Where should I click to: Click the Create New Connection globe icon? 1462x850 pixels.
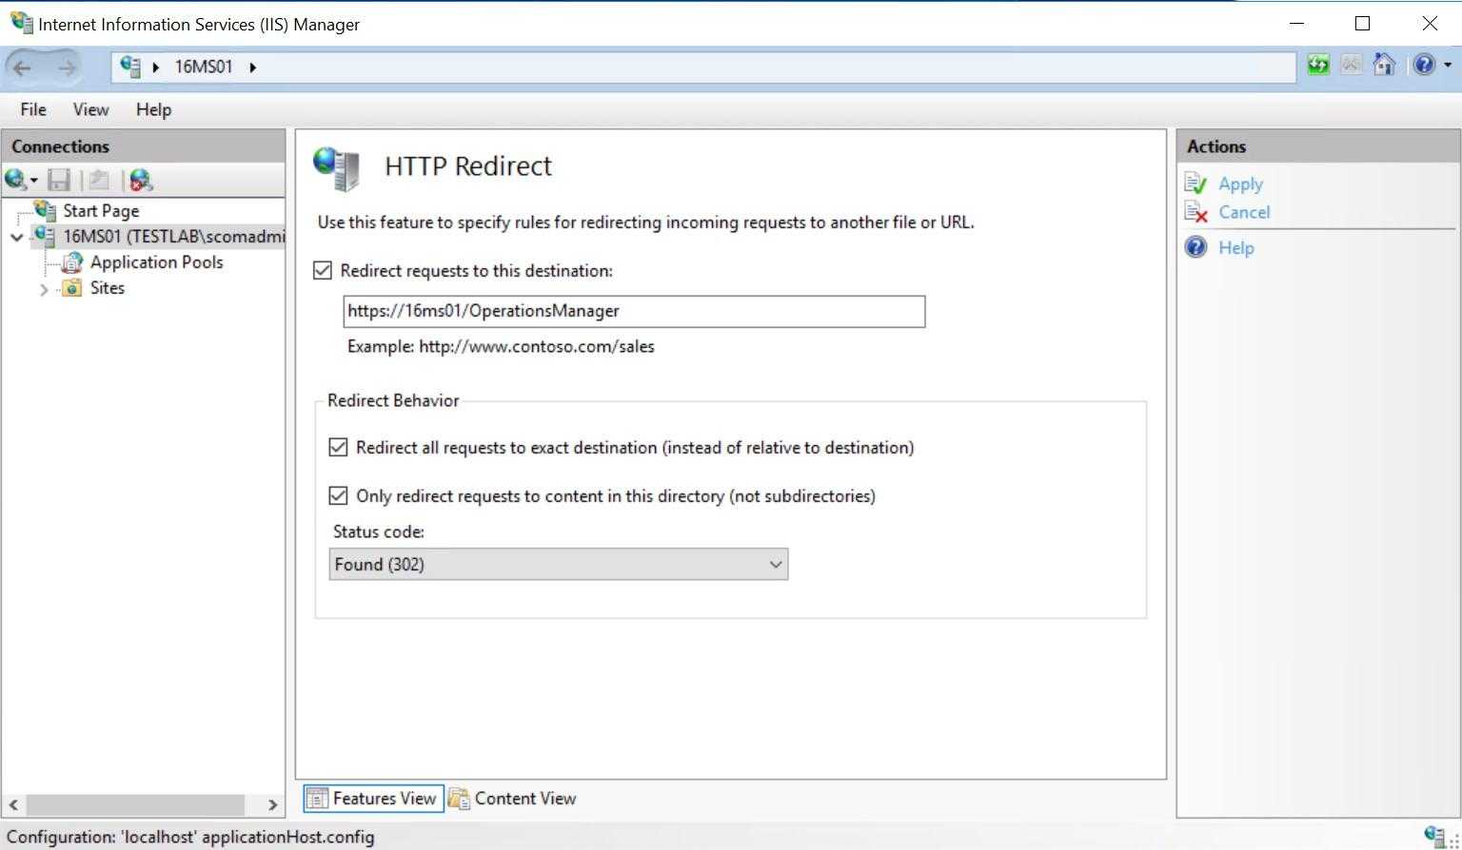click(20, 180)
